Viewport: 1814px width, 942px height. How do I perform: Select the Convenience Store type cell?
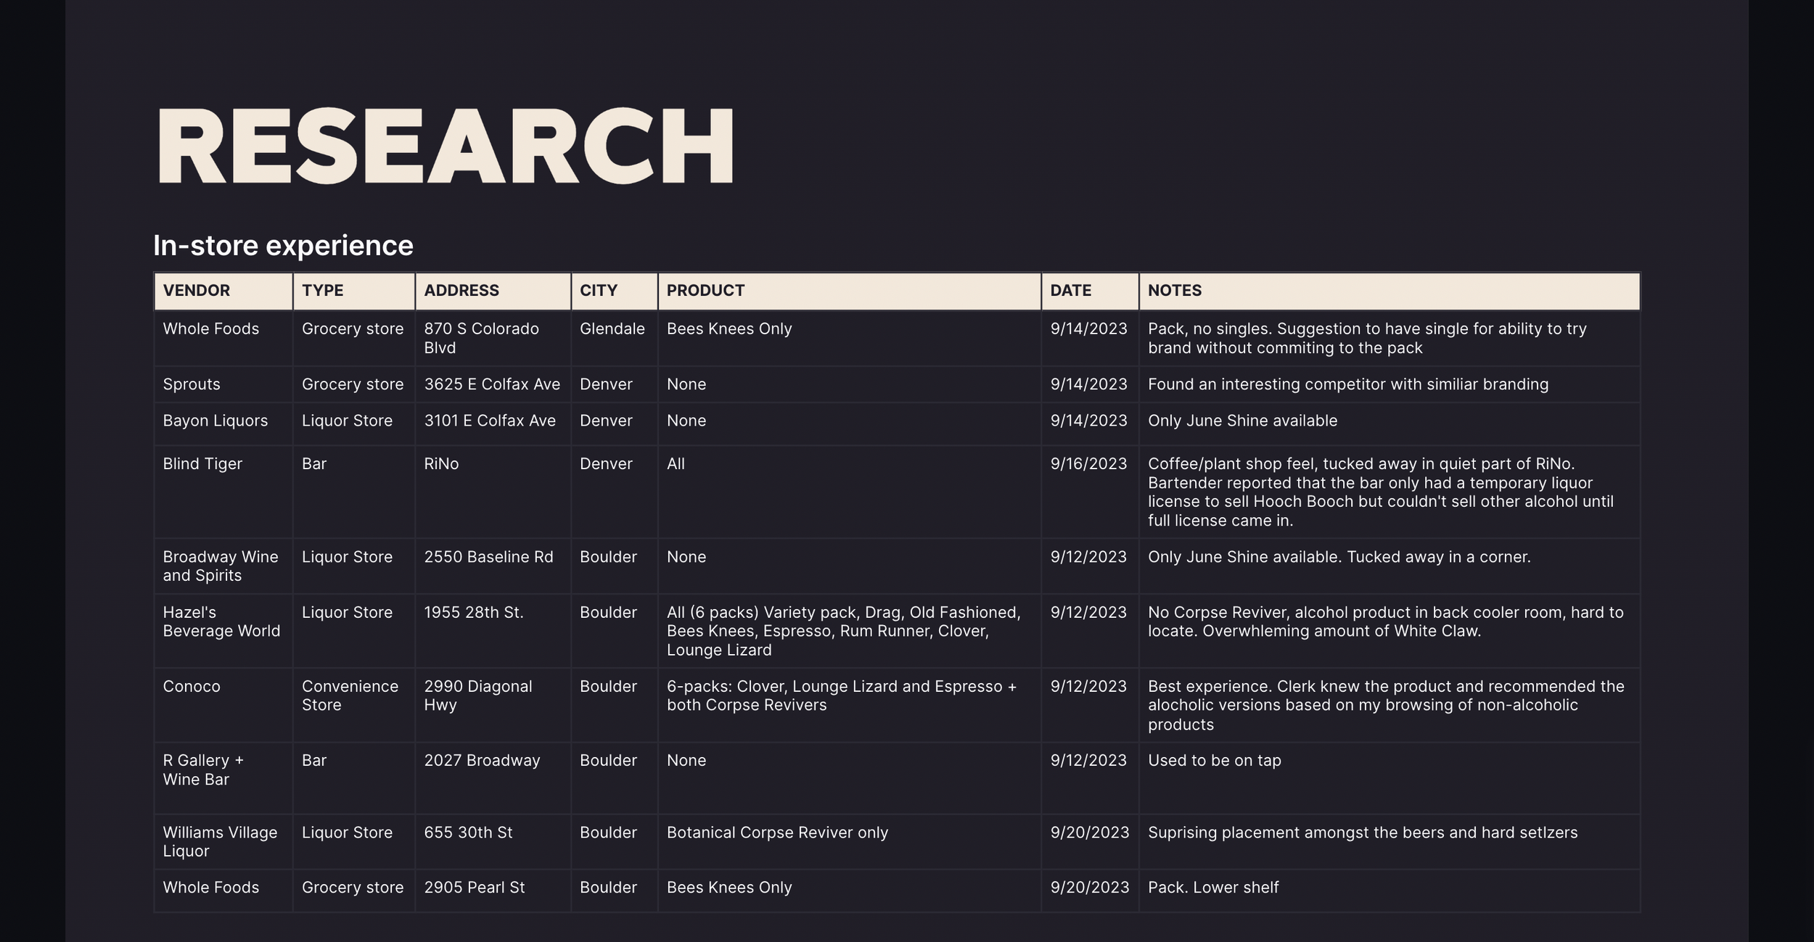354,705
